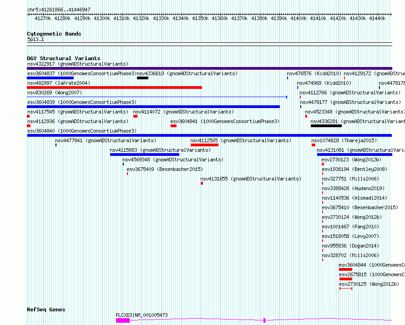
Task: Open nsv4523348 variant label
Action: 355,112
